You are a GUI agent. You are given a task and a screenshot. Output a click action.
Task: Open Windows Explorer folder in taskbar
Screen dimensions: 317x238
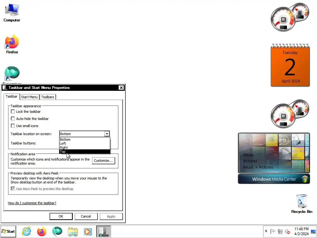[x=72, y=231]
